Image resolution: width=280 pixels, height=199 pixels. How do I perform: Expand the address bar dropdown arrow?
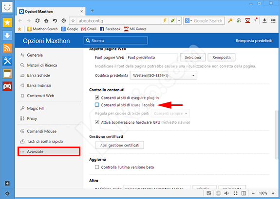(x=179, y=21)
